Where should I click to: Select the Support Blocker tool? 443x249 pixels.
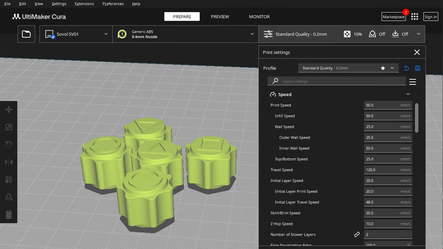pos(9,197)
